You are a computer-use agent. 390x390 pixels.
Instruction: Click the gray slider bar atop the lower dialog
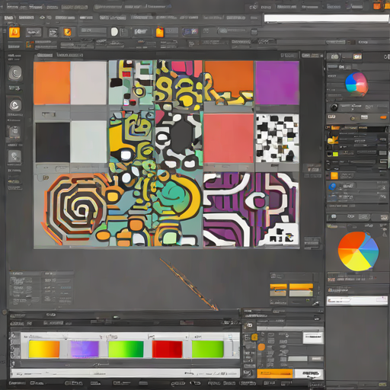[290, 328]
